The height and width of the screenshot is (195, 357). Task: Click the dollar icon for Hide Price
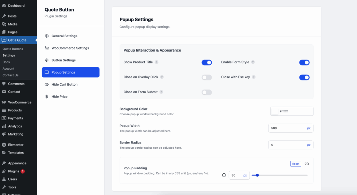pyautogui.click(x=47, y=97)
